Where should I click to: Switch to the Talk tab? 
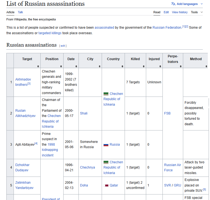[20, 12]
